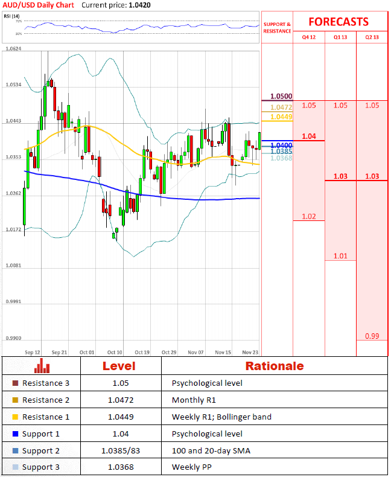Click the current price value 1.0420
Viewport: 391px width, 477px height.
coord(139,5)
